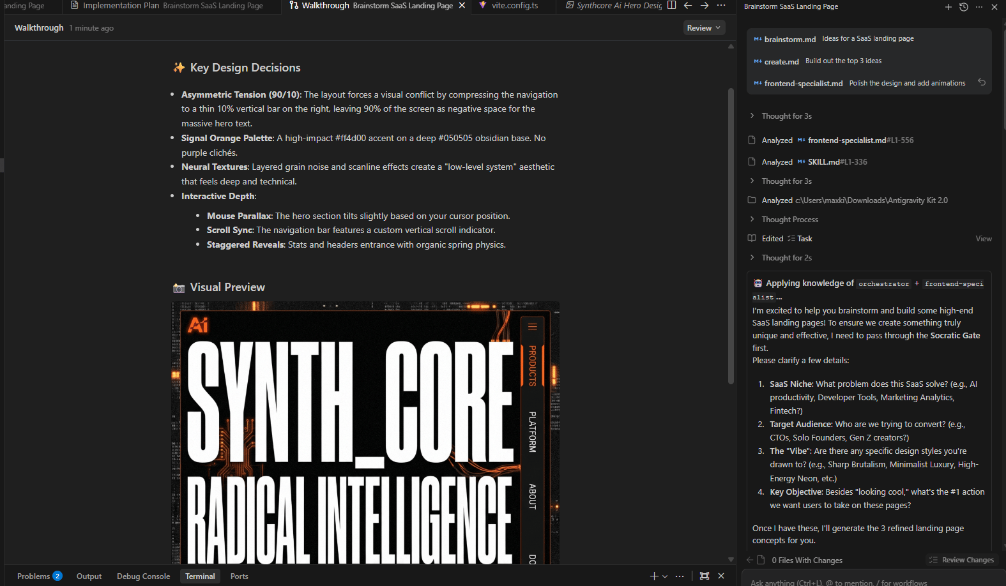Open the Implementation Plan tab
The width and height of the screenshot is (1006, 586).
click(166, 6)
